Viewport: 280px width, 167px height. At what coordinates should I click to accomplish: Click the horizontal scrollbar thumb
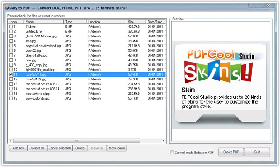point(76,141)
